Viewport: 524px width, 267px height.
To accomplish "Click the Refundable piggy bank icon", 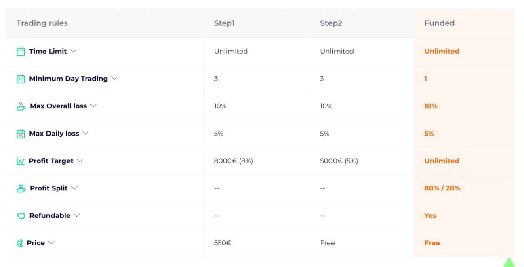I will (21, 216).
